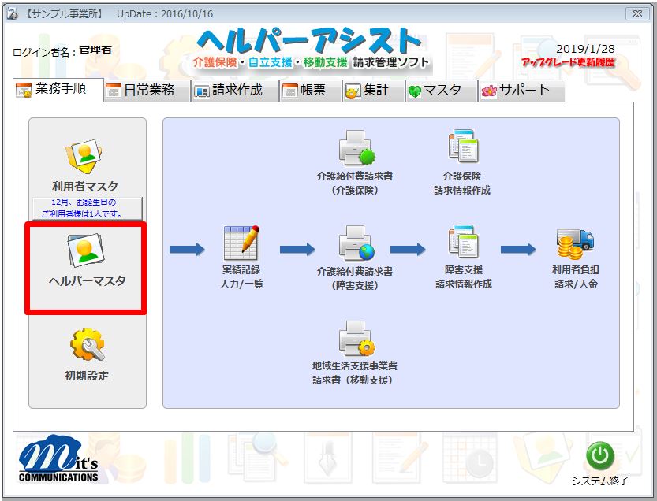The image size is (657, 501).
Task: Click 介護給付費請求書（介護保険） printer icon
Action: tap(355, 147)
